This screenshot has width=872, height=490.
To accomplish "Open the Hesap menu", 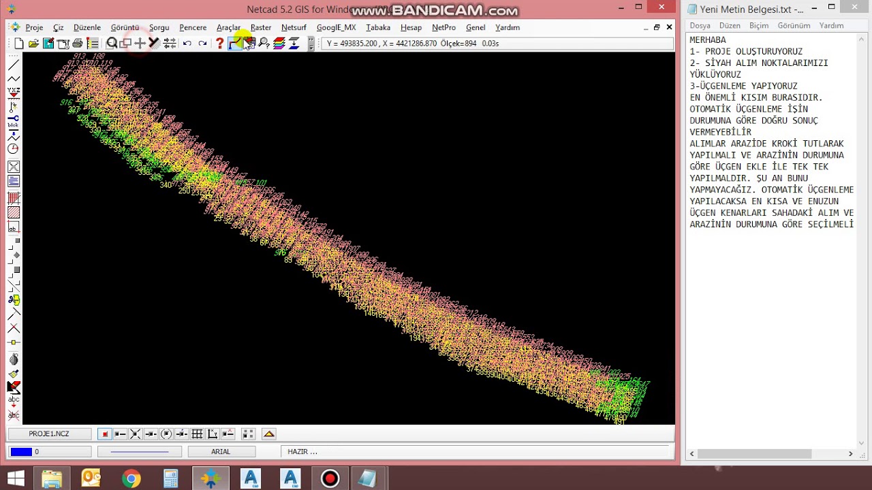I will click(411, 27).
